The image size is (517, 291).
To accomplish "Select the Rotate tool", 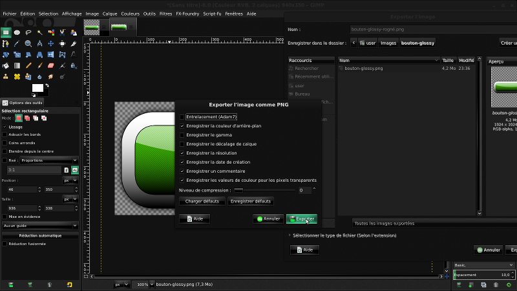I will [x=6, y=55].
